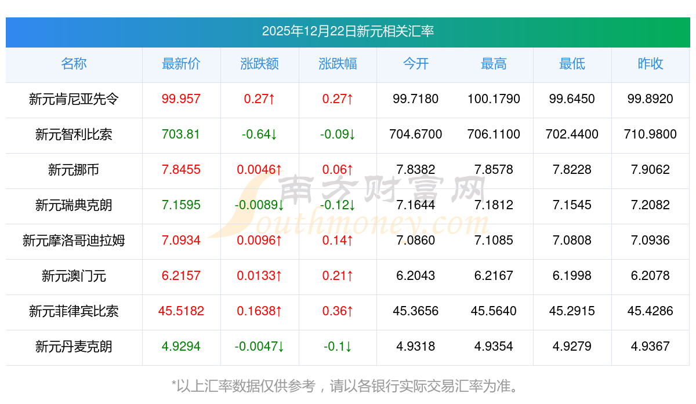Click low value 7.8228

pyautogui.click(x=572, y=170)
